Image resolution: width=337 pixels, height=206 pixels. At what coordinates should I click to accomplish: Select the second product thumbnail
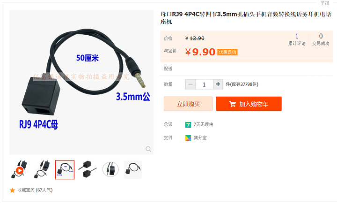42,169
